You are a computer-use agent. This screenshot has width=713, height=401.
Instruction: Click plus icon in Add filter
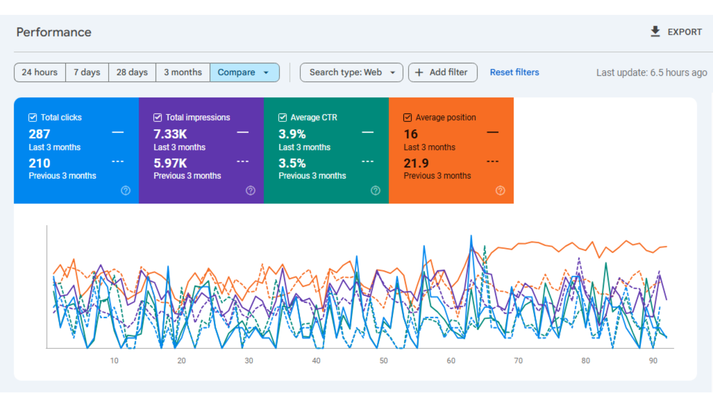(x=419, y=72)
